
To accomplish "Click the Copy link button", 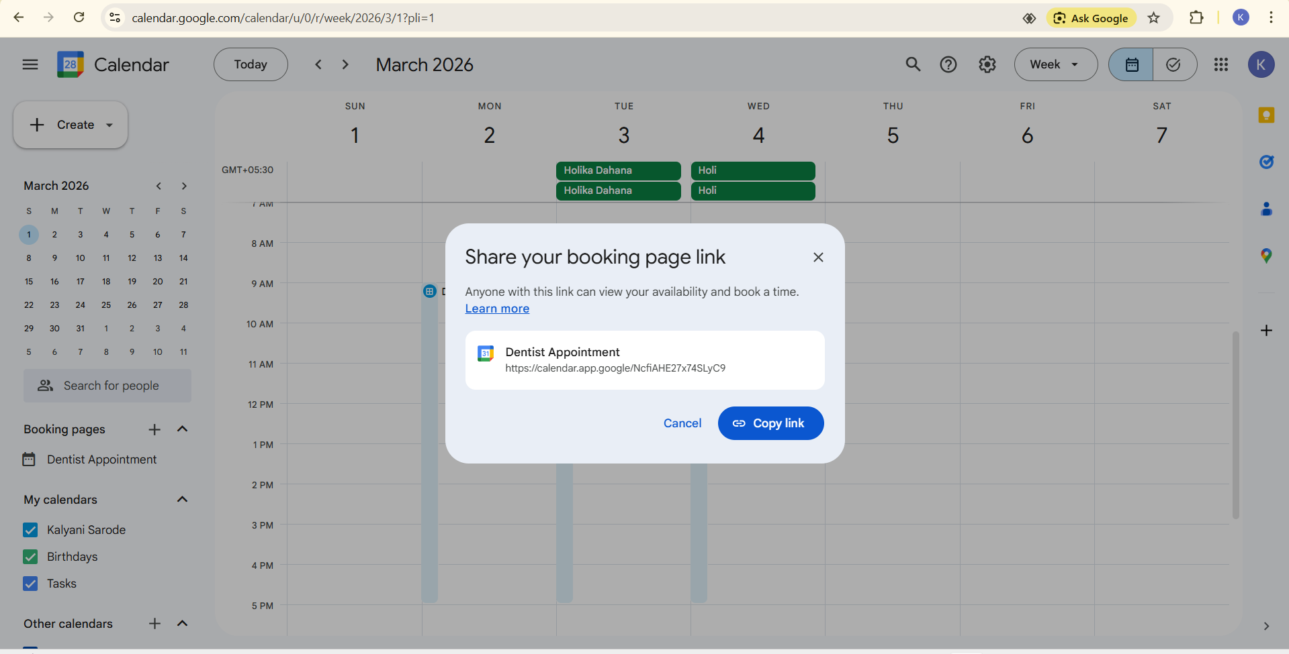I will click(770, 423).
